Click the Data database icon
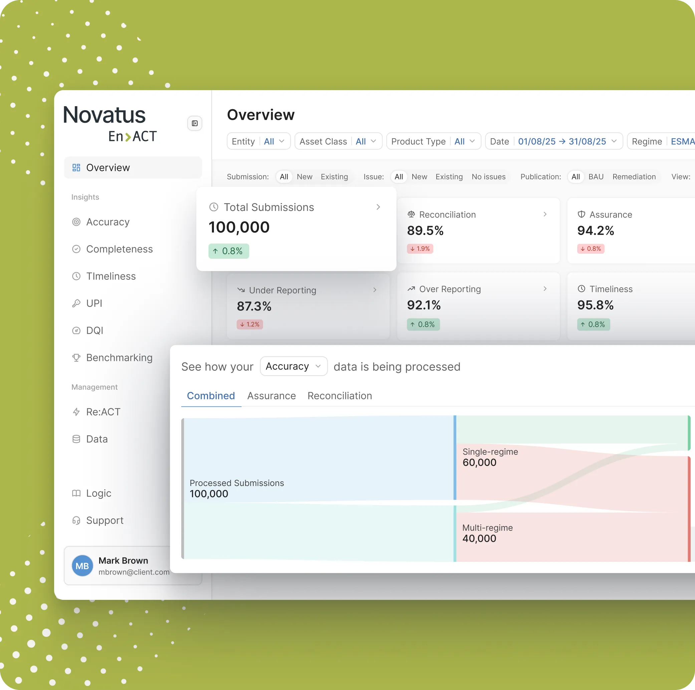The height and width of the screenshot is (690, 695). 76,439
